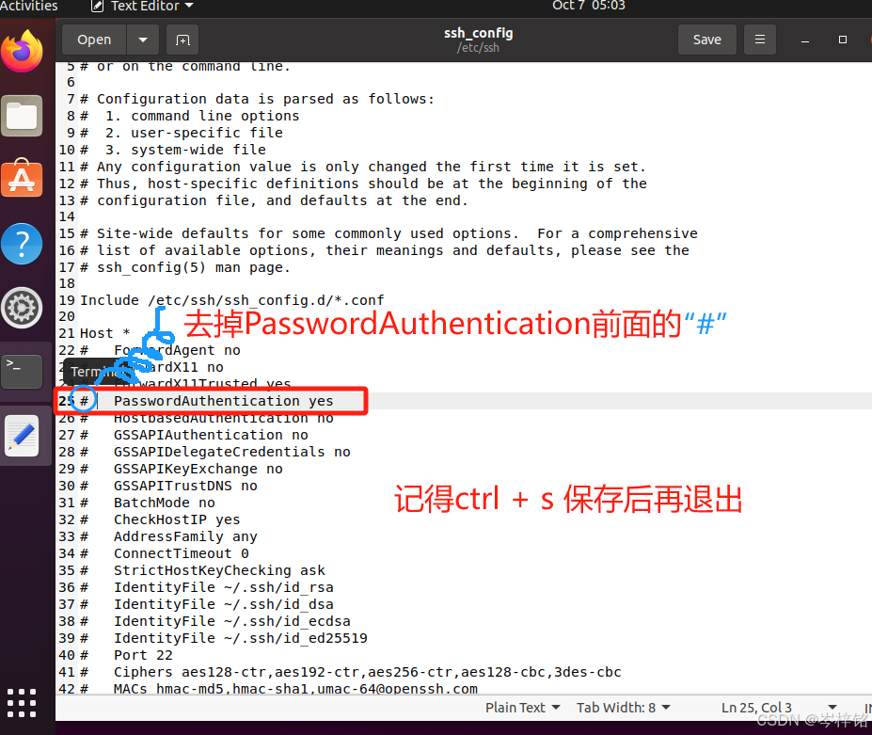Click the '3. system-wide file' comment line

(x=173, y=150)
